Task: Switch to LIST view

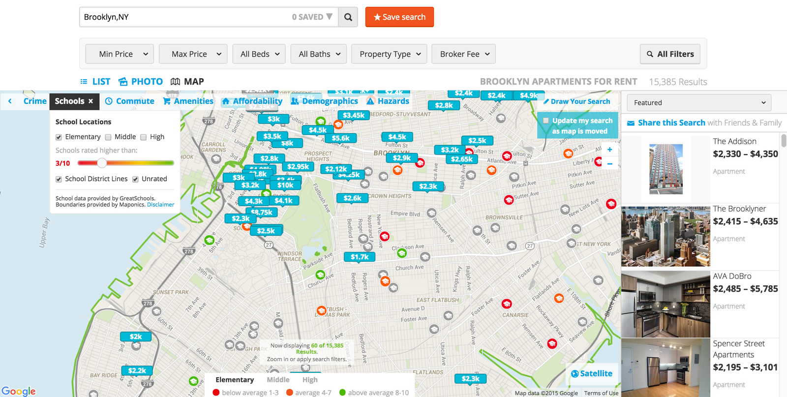Action: tap(95, 82)
